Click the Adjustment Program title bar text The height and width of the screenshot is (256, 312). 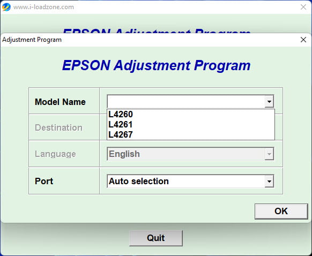(x=32, y=40)
